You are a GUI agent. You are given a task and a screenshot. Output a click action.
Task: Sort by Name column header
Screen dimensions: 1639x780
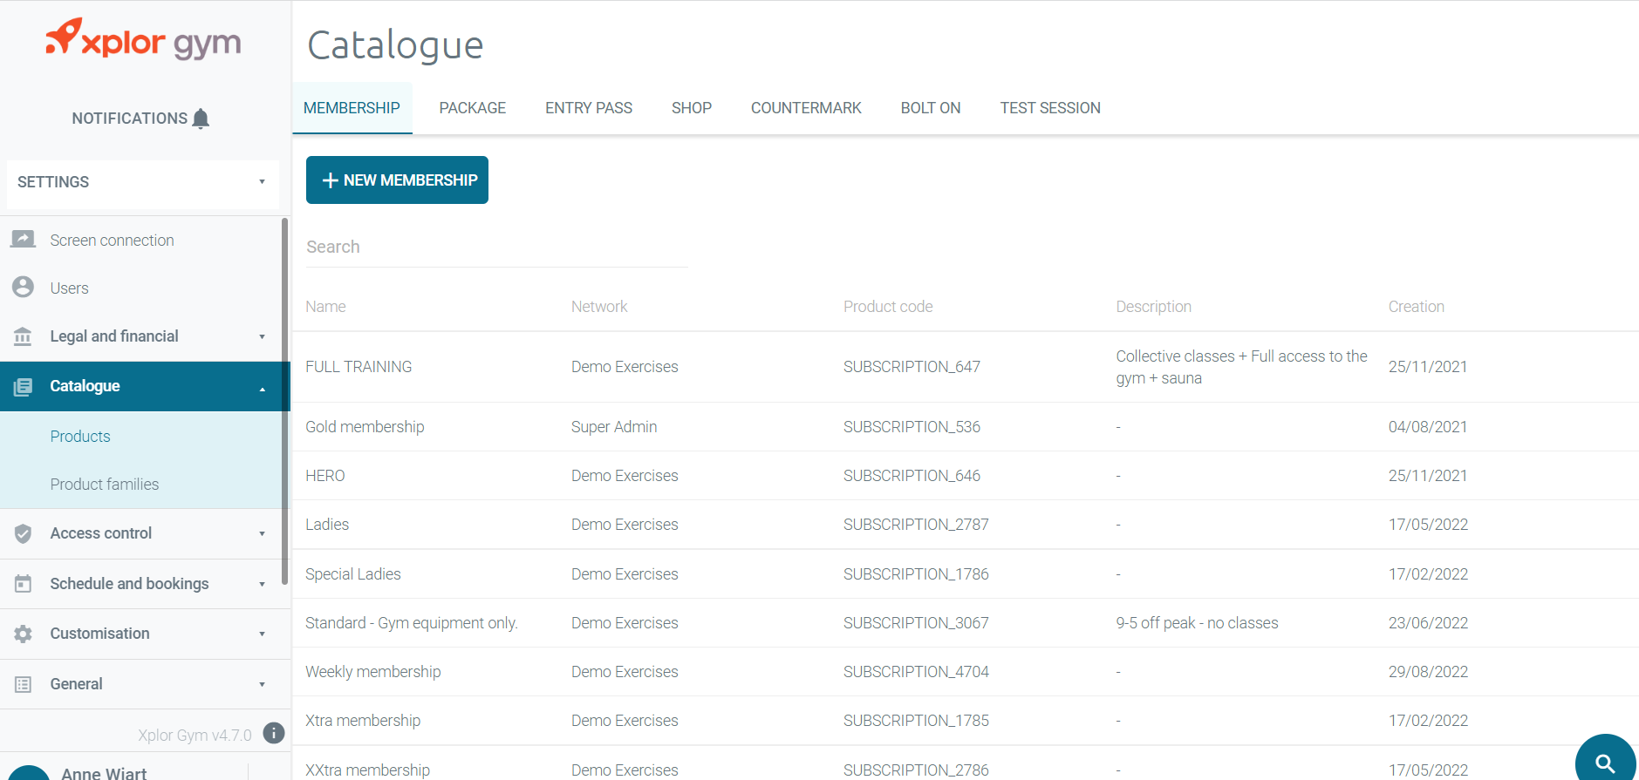pos(325,307)
